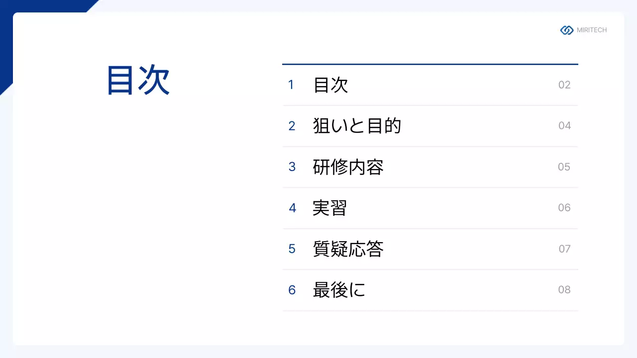Click item number 4 beside 実習
The height and width of the screenshot is (358, 637).
click(x=292, y=208)
